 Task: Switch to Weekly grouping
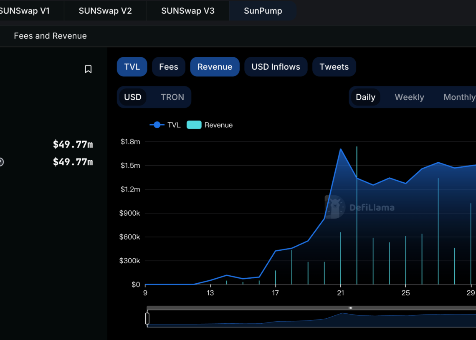tap(409, 97)
